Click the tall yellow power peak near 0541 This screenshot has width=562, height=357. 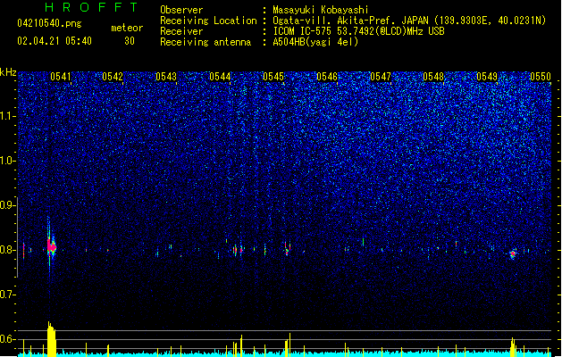click(52, 339)
